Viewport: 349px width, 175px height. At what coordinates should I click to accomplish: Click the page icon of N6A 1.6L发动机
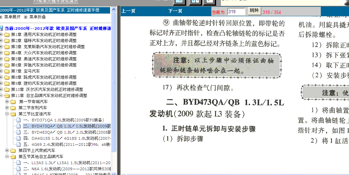[18, 169]
